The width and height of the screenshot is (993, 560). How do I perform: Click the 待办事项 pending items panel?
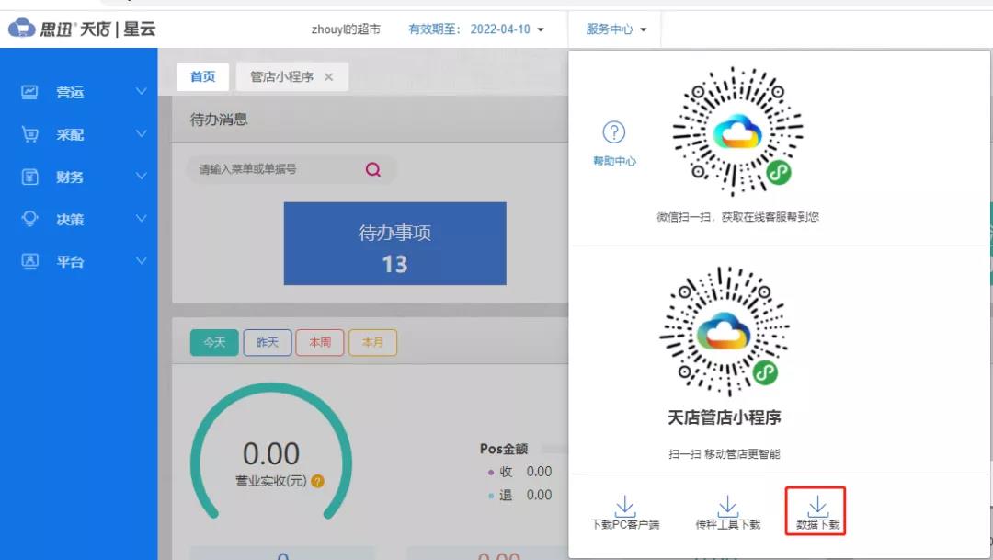click(x=395, y=243)
